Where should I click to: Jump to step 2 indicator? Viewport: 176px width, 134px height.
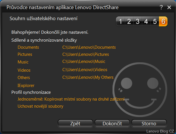[129, 21]
